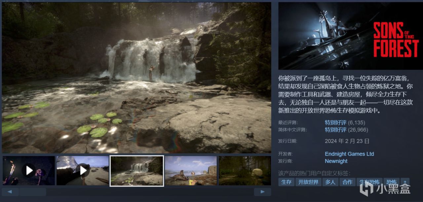Click the 发行商 label
Viewport: 423px width, 202px height.
(286, 161)
